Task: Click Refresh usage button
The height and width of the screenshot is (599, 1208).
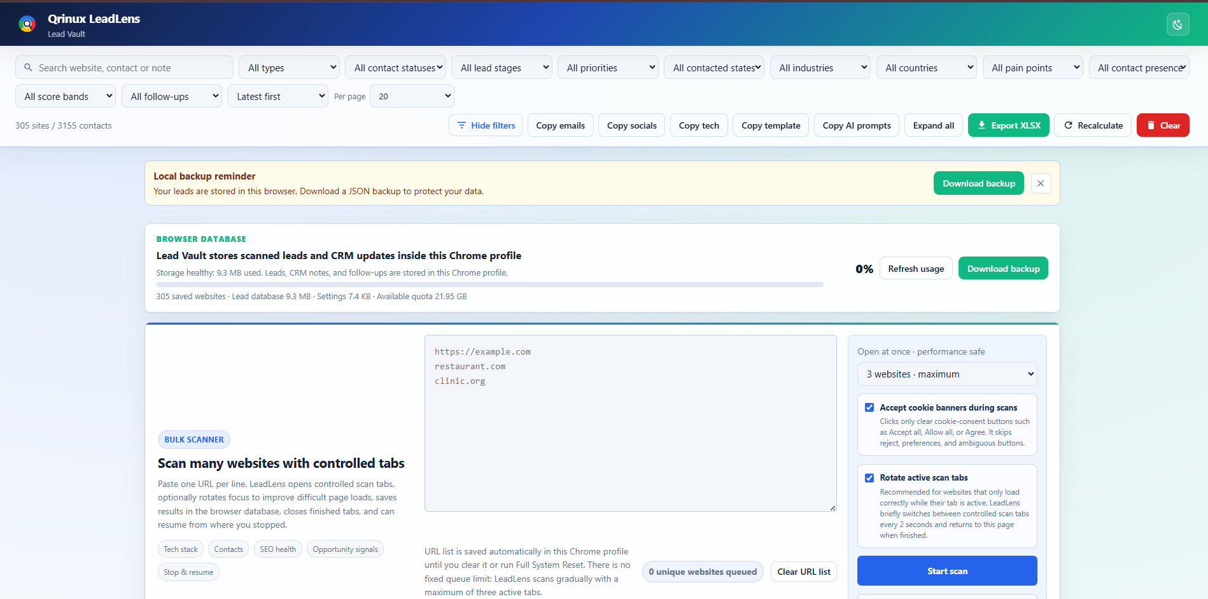Action: click(916, 269)
